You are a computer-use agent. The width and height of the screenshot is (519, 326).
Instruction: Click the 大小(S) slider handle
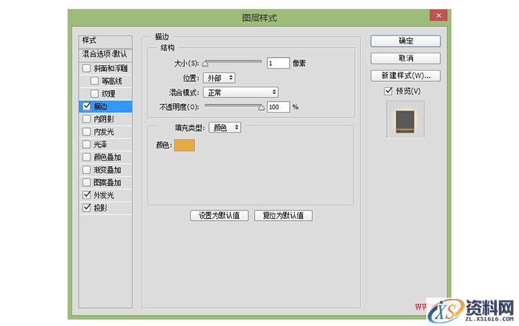point(206,63)
